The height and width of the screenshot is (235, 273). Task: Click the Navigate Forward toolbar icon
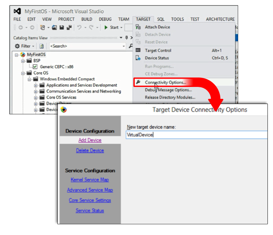[32, 27]
